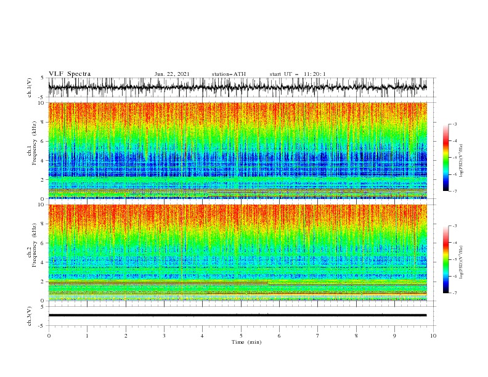
Task: Click the "ch.1(V)" waveform axis label
Action: pos(30,87)
